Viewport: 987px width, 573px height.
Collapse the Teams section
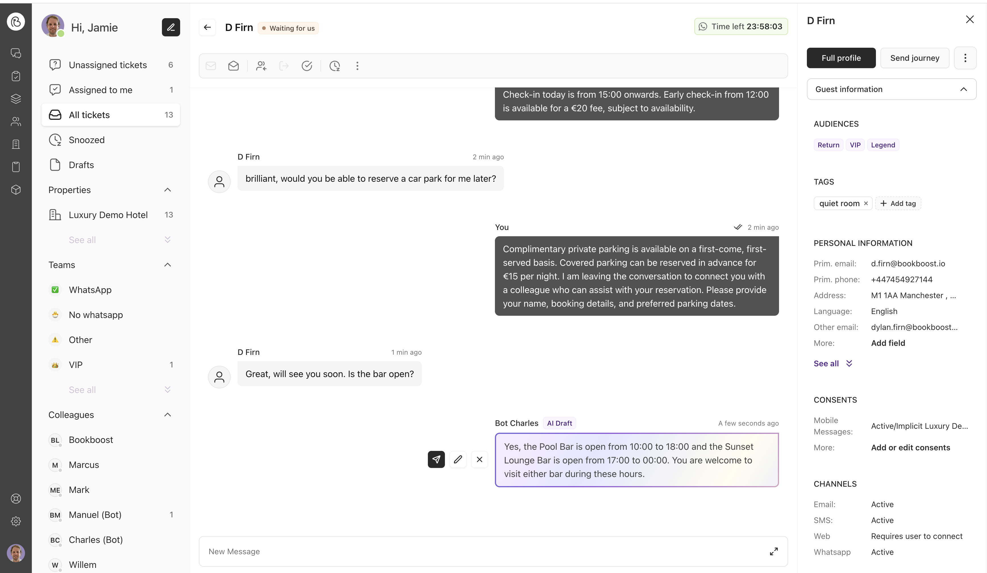(168, 265)
